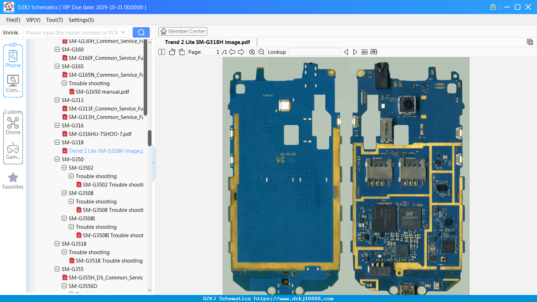Click the tree scrollbar's down arrow

[149, 290]
